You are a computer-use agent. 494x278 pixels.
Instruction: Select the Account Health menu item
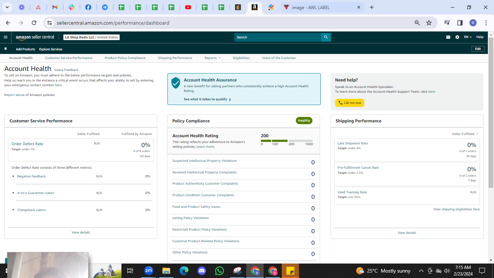pyautogui.click(x=21, y=58)
